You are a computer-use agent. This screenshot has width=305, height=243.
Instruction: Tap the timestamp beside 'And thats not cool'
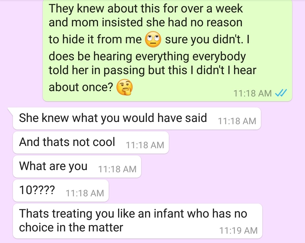point(145,145)
